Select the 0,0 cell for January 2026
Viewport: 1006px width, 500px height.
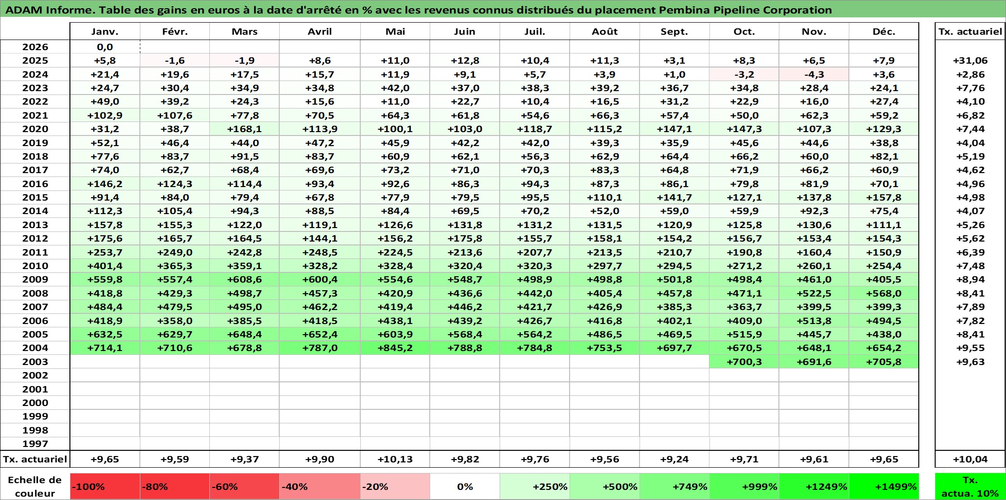(x=105, y=47)
